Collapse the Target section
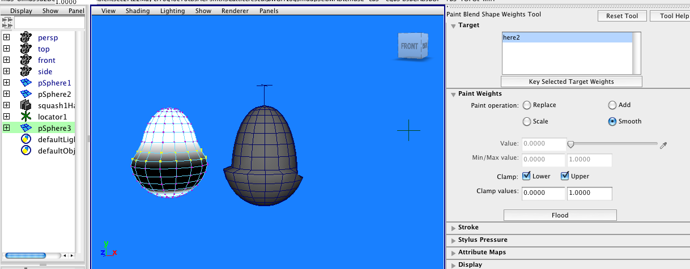This screenshot has width=690, height=269. 453,25
